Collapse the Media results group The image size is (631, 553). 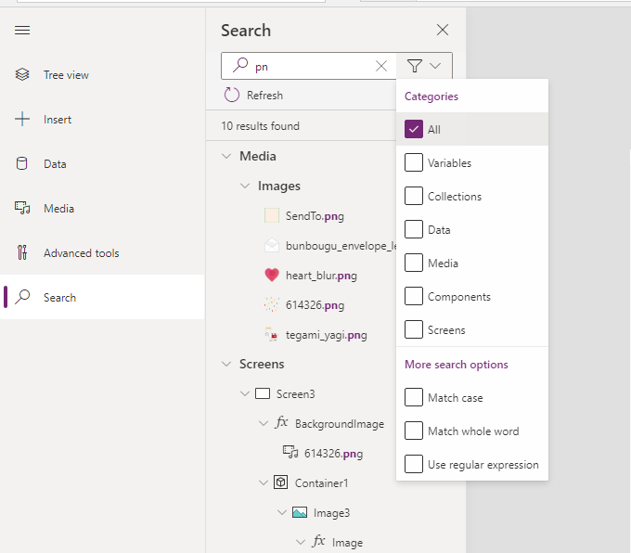pyautogui.click(x=226, y=156)
